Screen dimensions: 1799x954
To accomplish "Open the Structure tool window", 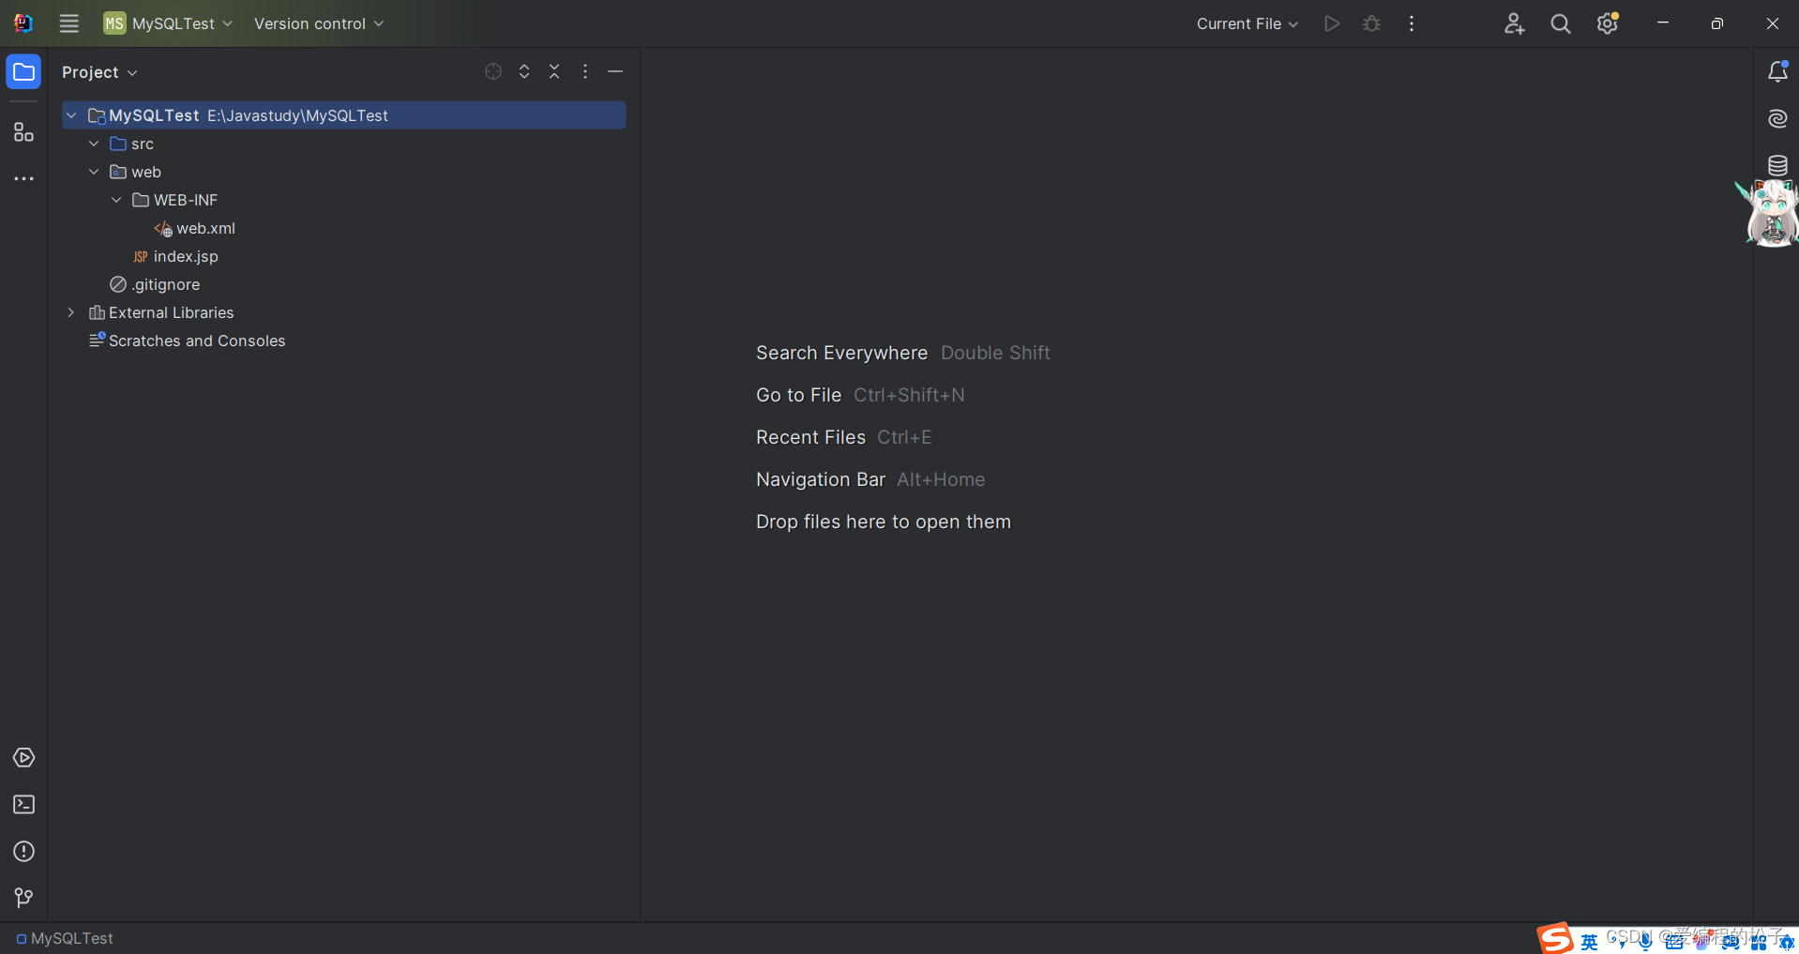I will (23, 132).
